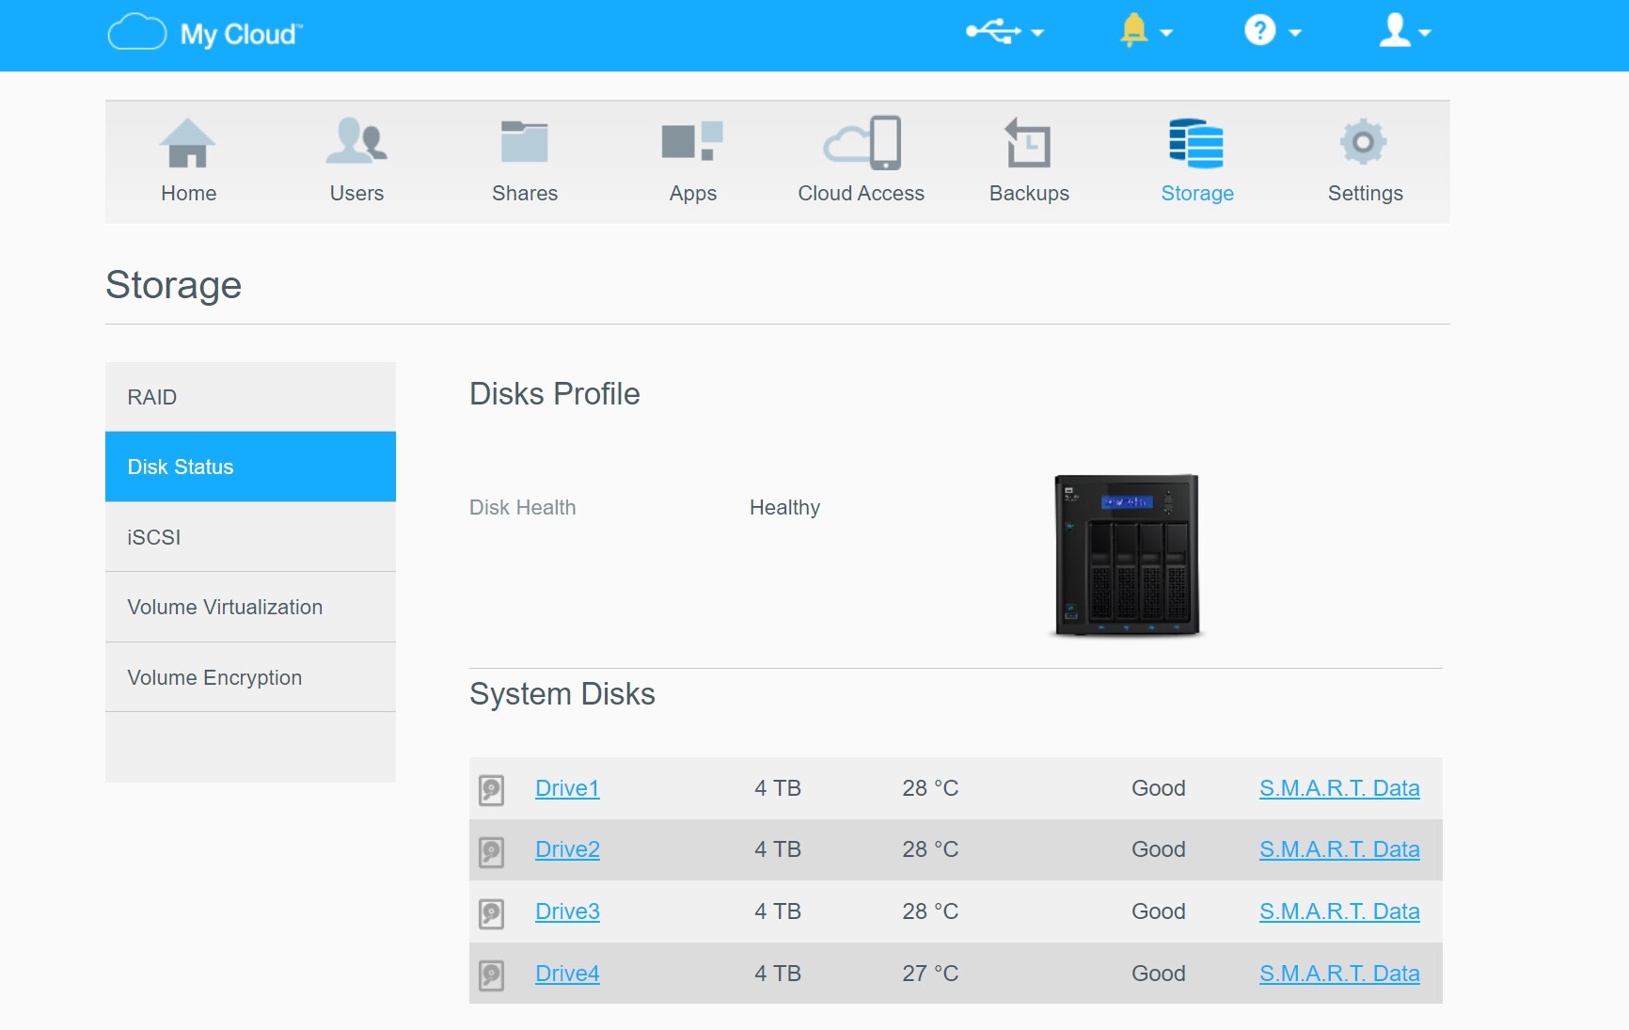Open the help question mark menu
The height and width of the screenshot is (1030, 1629).
[x=1272, y=31]
